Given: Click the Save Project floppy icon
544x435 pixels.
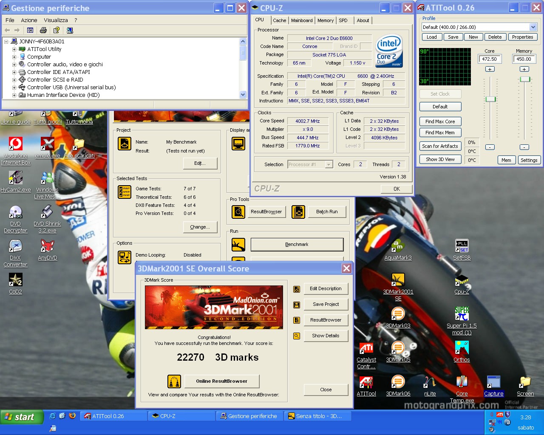Looking at the screenshot, I should 297,305.
